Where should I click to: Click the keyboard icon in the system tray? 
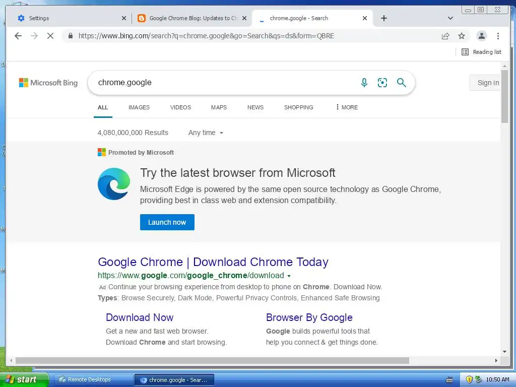(449, 380)
